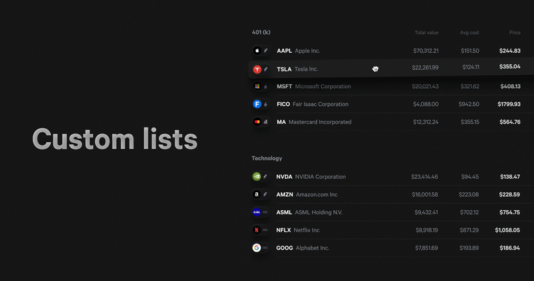Click the Microsoft logo icon
Screen dimensions: 534x281
257,87
